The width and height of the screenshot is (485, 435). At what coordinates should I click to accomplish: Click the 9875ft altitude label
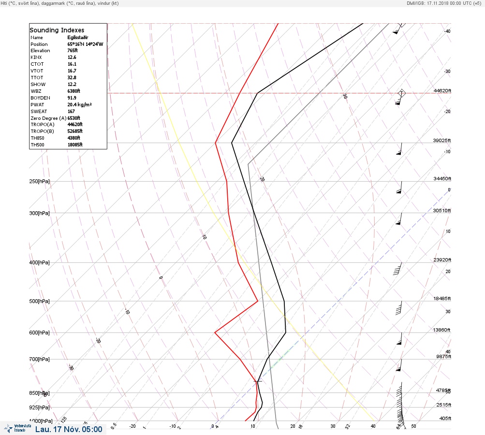(444, 357)
